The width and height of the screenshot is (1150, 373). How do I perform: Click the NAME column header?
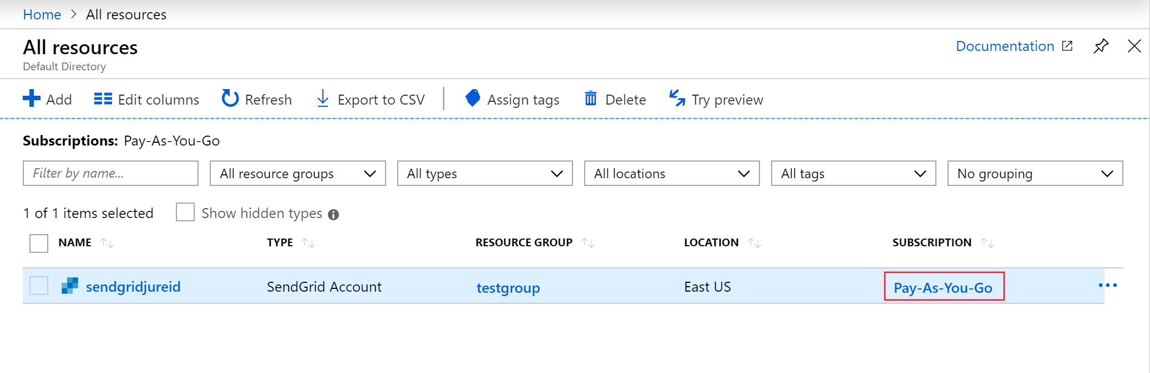pos(75,242)
